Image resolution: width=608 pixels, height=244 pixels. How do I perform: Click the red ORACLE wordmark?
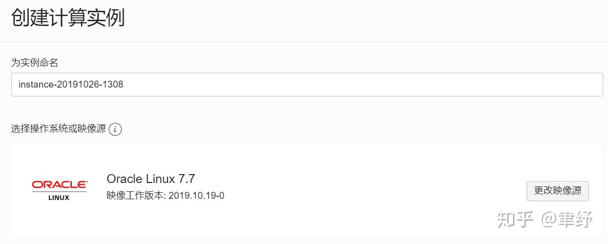59,184
